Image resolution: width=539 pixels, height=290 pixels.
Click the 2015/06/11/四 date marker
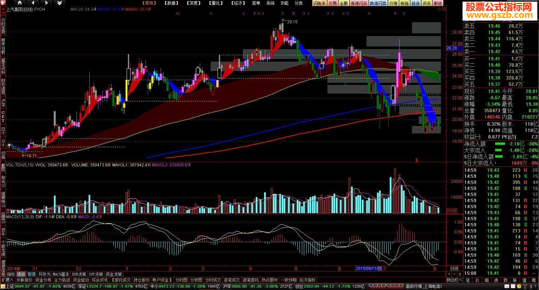[369, 268]
